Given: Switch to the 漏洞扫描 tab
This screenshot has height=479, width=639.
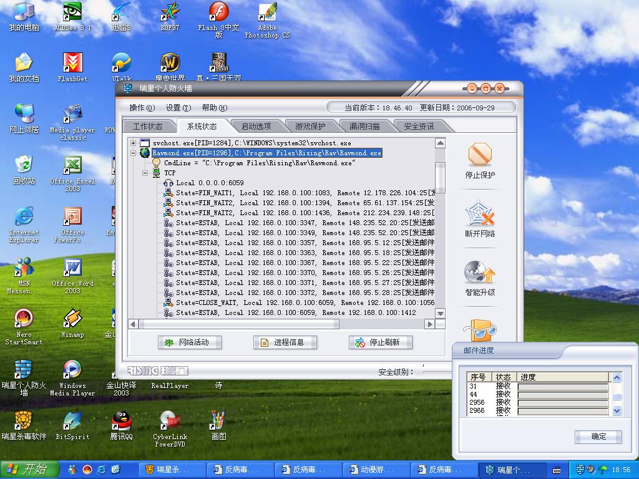Looking at the screenshot, I should [364, 126].
